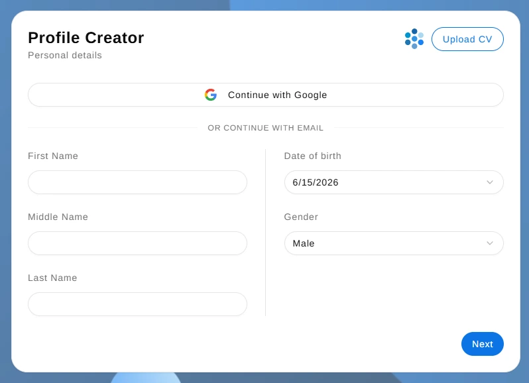Open the Date of birth dropdown
Screen dimensions: 529x383
tap(394, 182)
